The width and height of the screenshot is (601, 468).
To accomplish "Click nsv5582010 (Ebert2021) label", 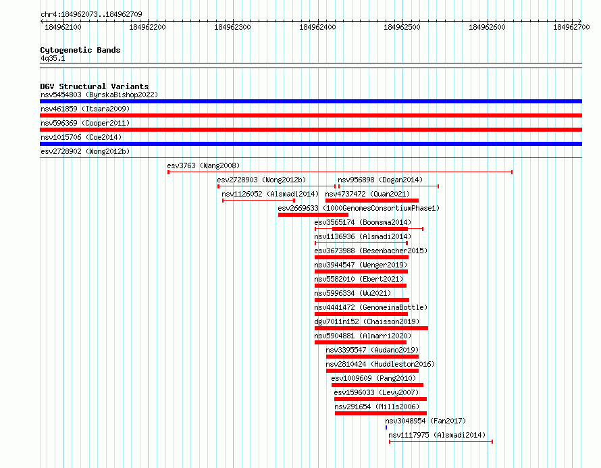I will pos(359,279).
